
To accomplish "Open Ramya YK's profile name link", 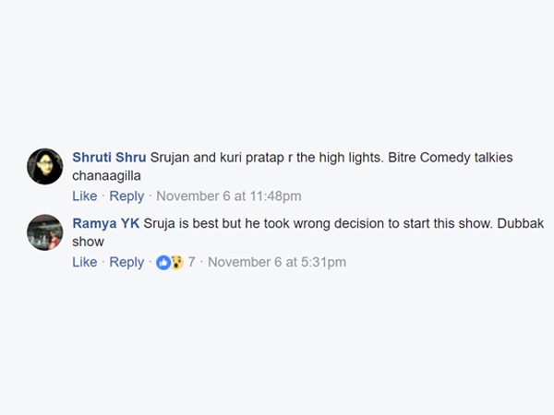I will point(105,224).
